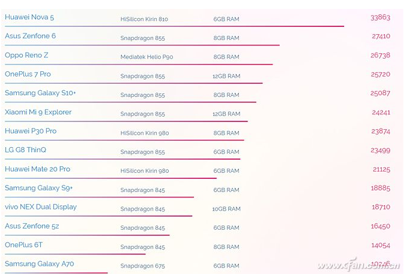Select Xiaomi Mi 9 Explorer
410x274 pixels.
(38, 112)
